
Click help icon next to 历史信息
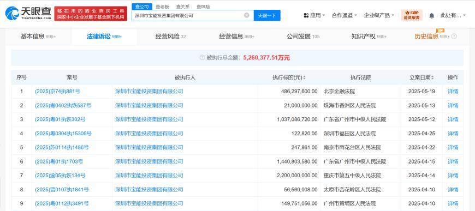point(454,37)
